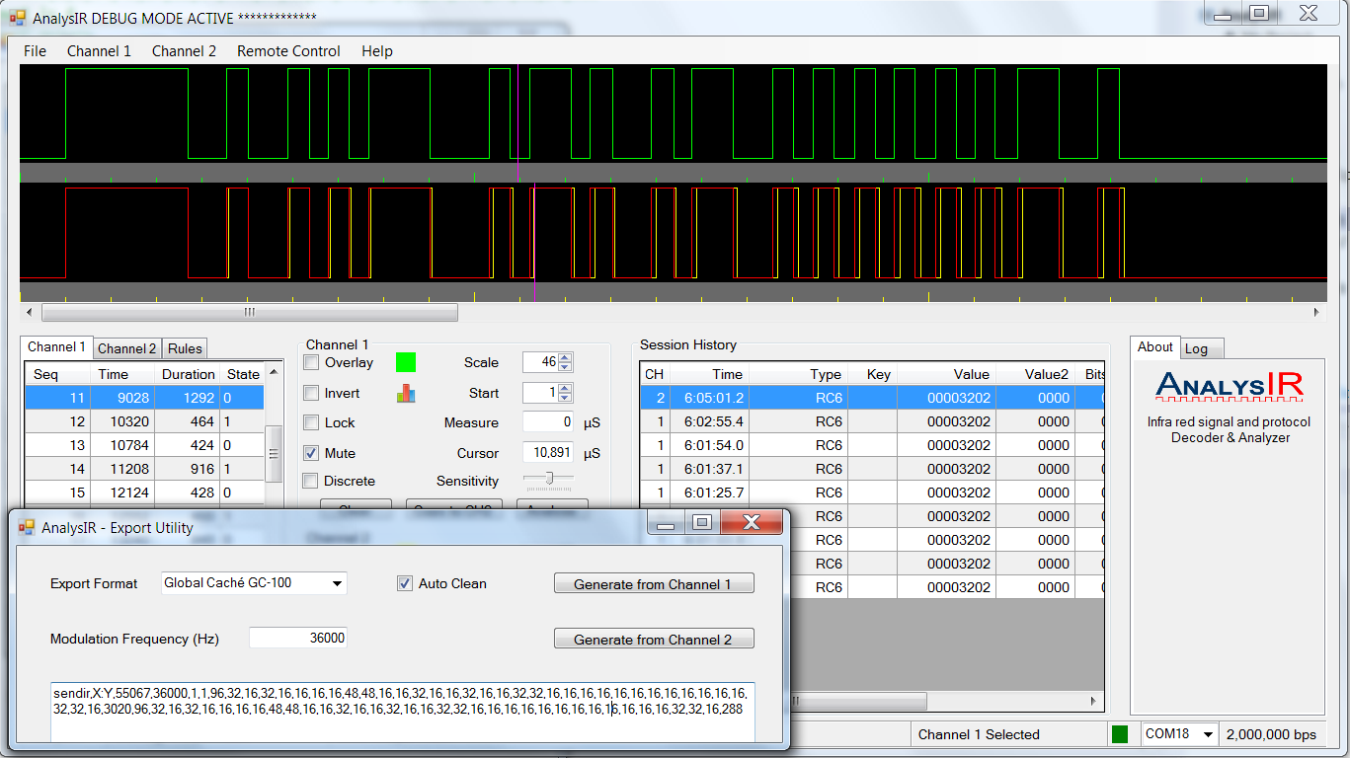Click the AnalysIR main window title icon

(18, 18)
